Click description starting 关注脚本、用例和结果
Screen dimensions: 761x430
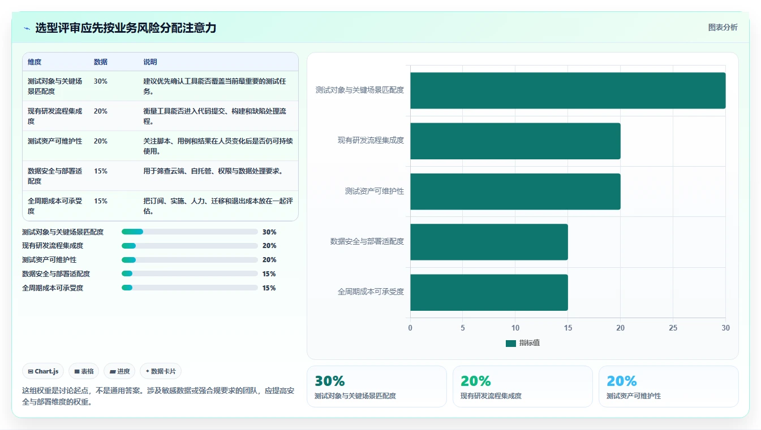point(218,146)
